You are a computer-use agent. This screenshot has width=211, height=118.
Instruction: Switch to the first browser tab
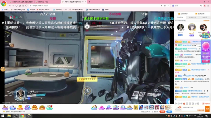click(x=21, y=2)
